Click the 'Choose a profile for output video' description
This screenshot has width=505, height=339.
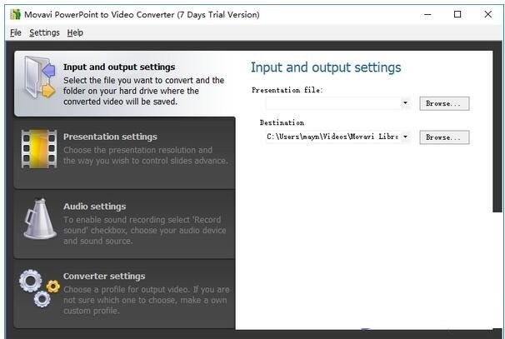pos(146,300)
